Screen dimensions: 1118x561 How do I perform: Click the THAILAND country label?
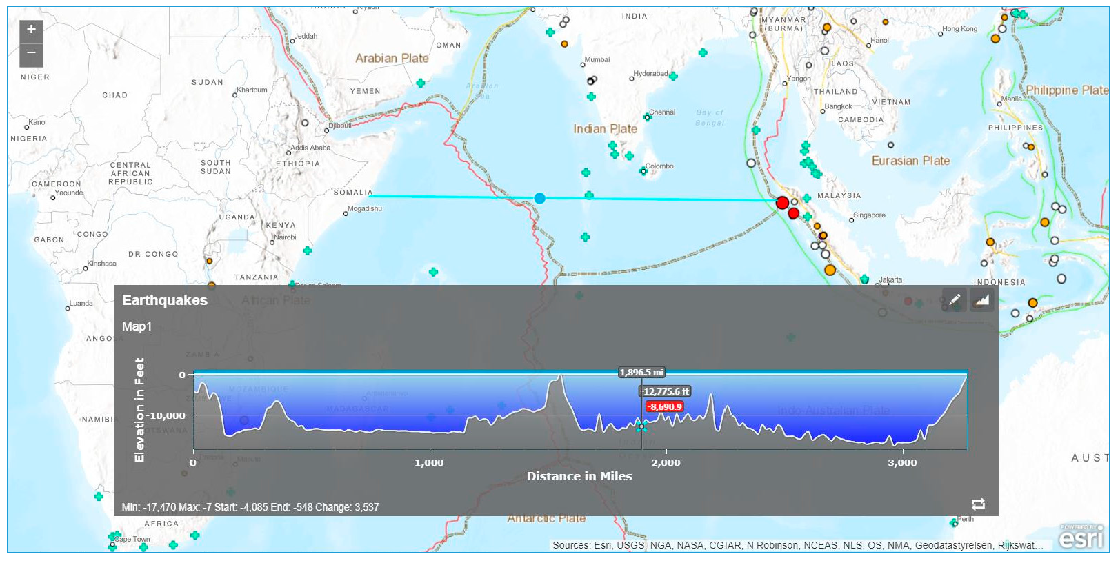click(836, 91)
